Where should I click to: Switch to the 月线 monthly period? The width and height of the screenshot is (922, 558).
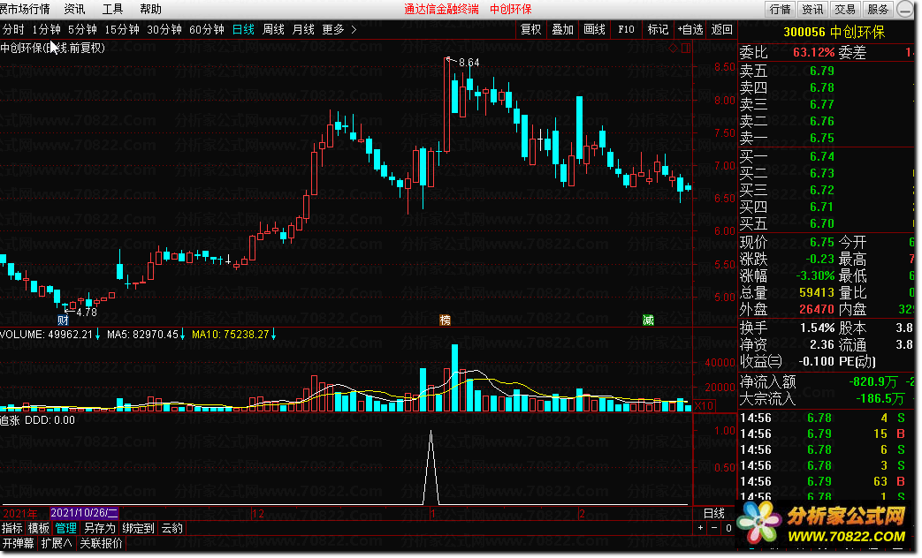point(303,29)
